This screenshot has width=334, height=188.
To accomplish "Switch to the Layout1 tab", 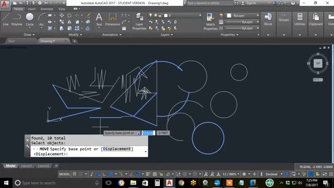I will tap(27, 166).
